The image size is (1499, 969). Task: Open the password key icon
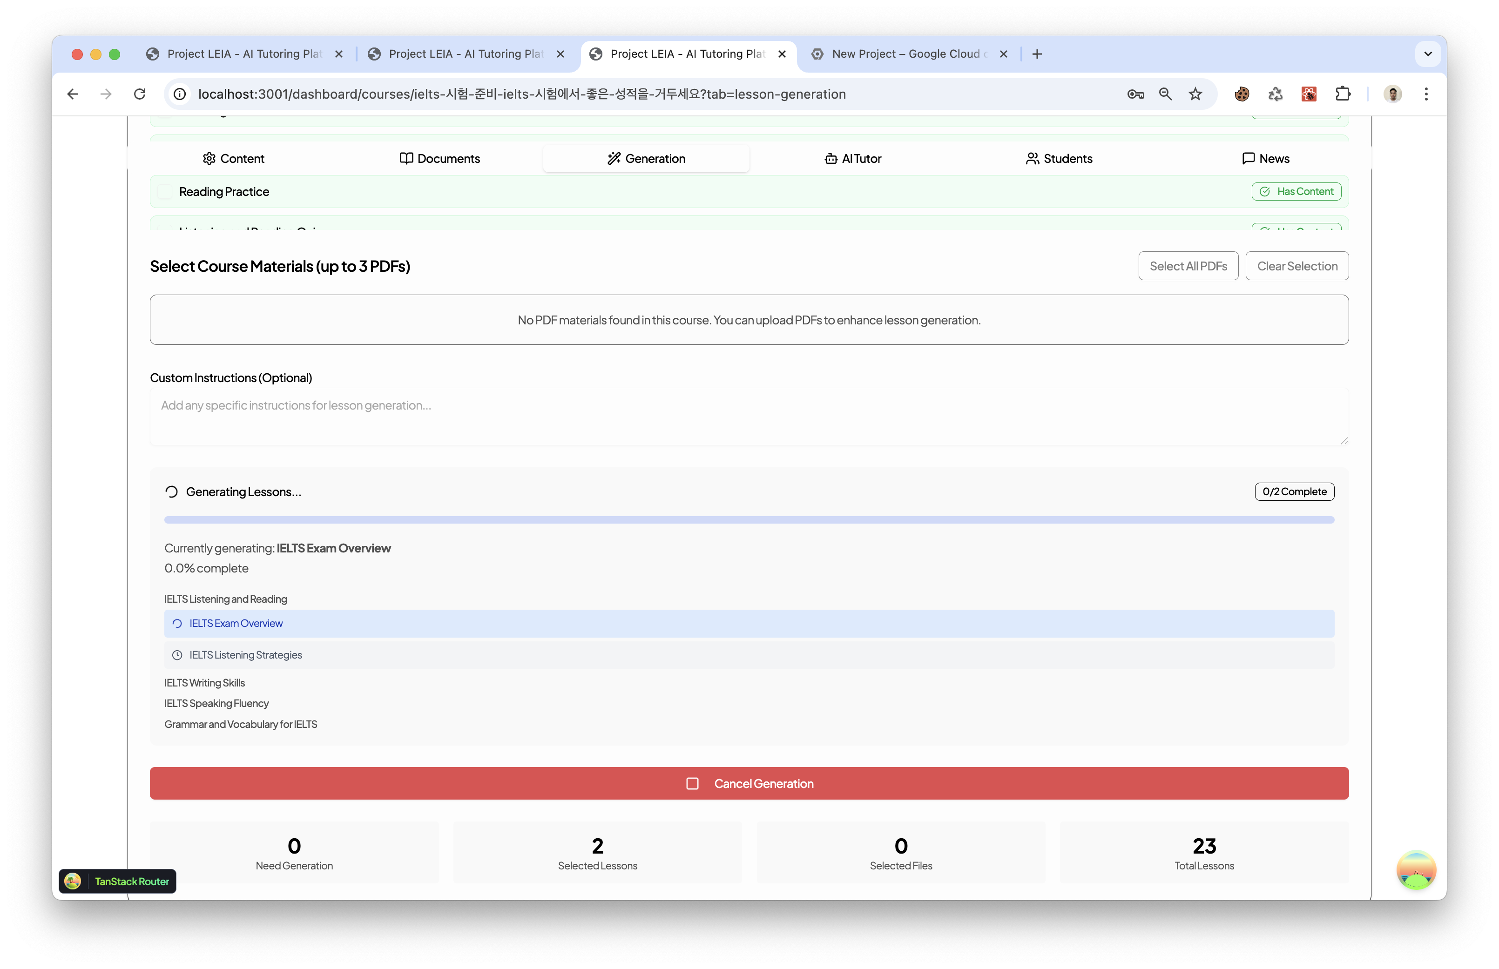1135,94
